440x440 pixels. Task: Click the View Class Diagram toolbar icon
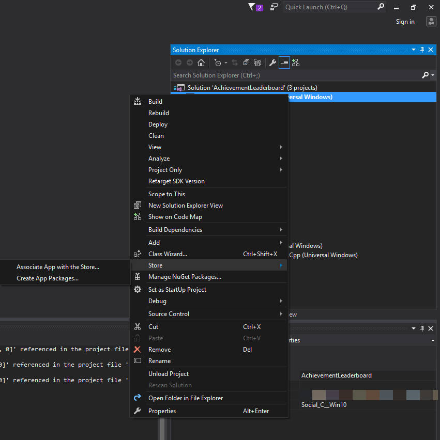pyautogui.click(x=296, y=62)
